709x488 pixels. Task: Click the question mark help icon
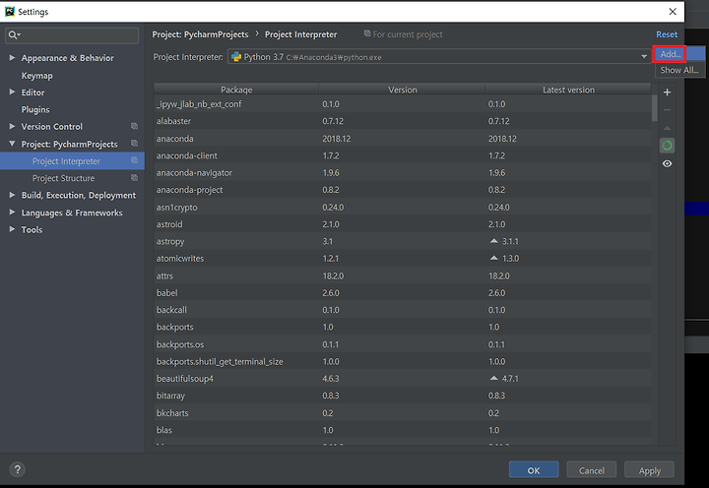pos(17,469)
